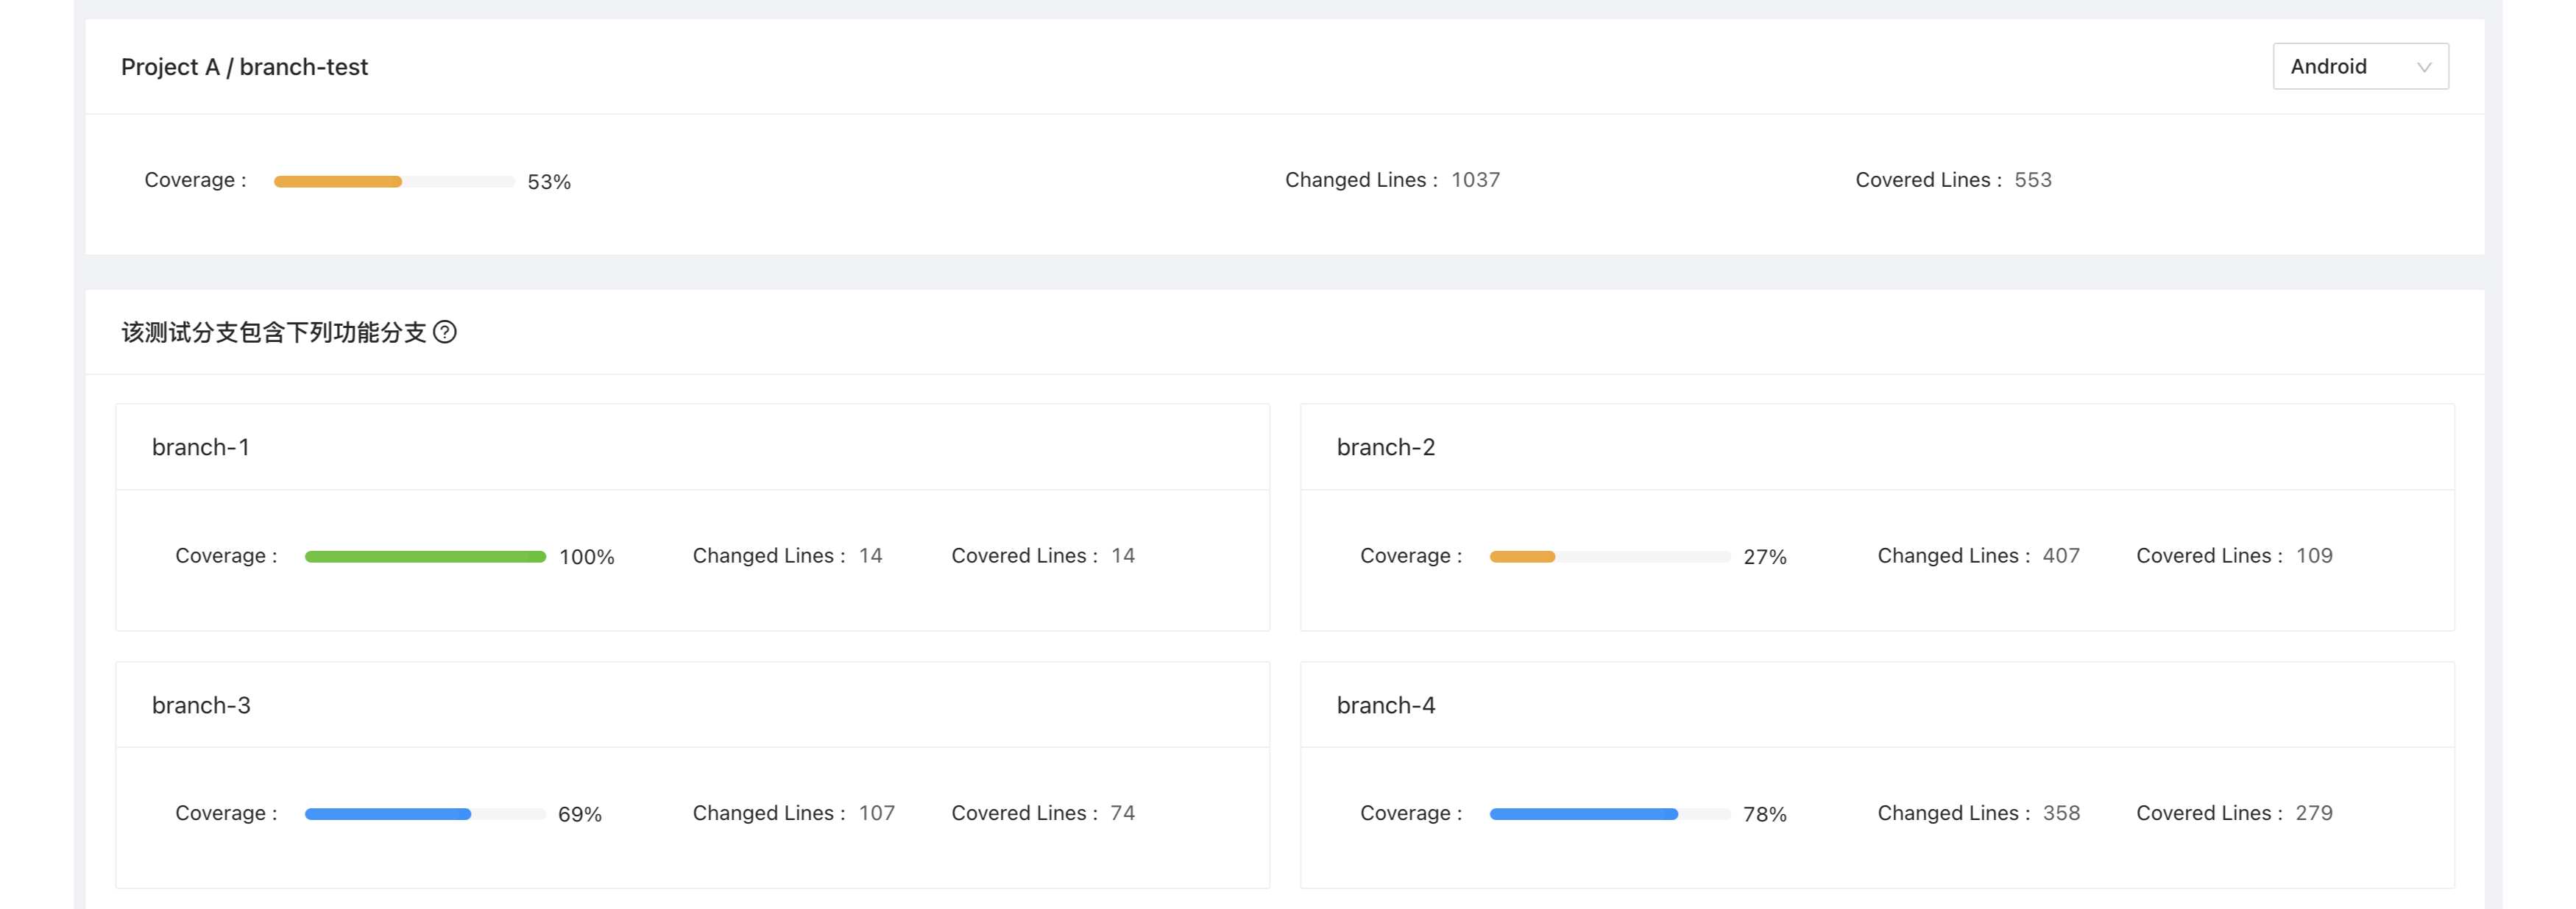Open the branch-2 card title

(x=1386, y=446)
